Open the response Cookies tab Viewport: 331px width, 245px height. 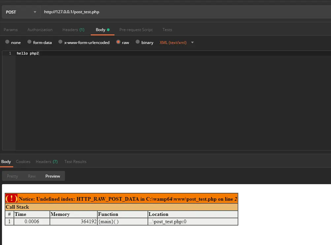tap(23, 162)
